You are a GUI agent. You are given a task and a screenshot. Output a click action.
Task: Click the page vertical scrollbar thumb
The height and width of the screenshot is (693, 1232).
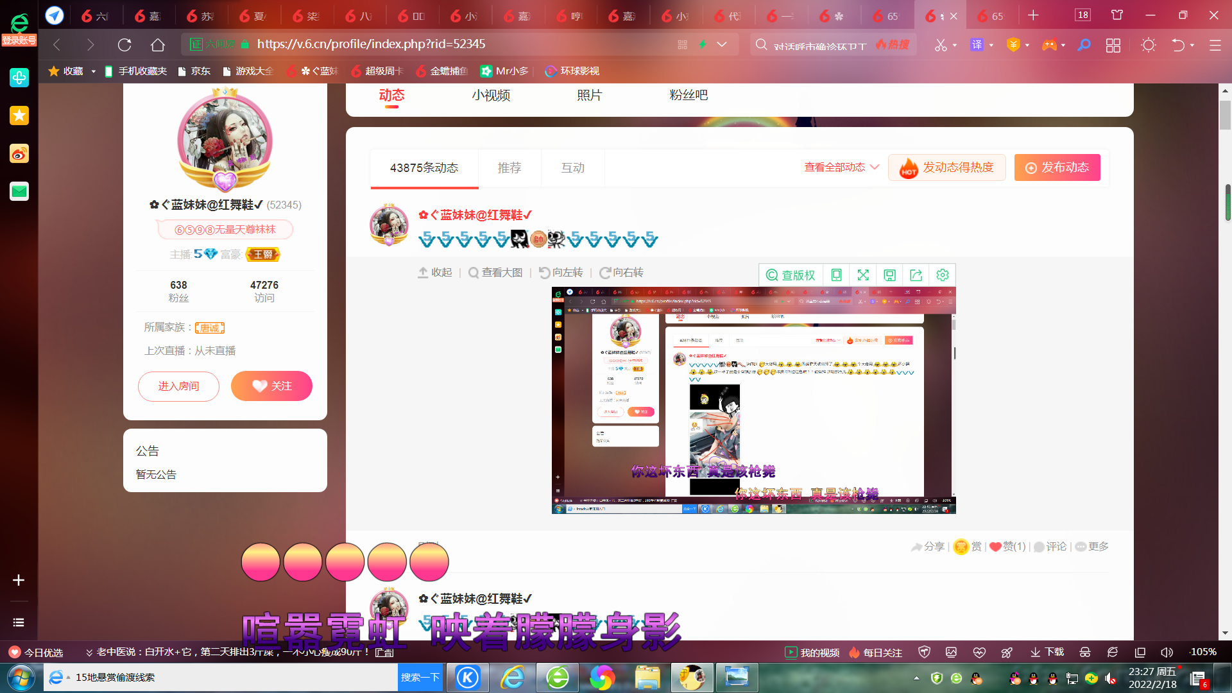coord(1225,116)
